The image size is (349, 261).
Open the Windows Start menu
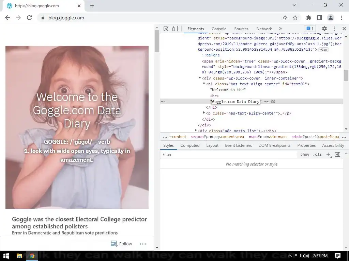(x=6, y=256)
